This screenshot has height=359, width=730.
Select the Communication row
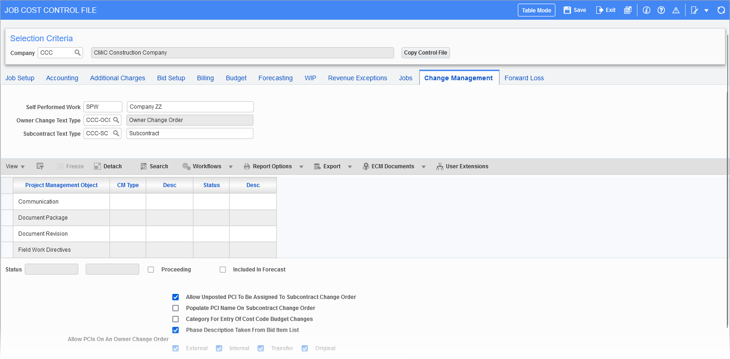pyautogui.click(x=138, y=202)
